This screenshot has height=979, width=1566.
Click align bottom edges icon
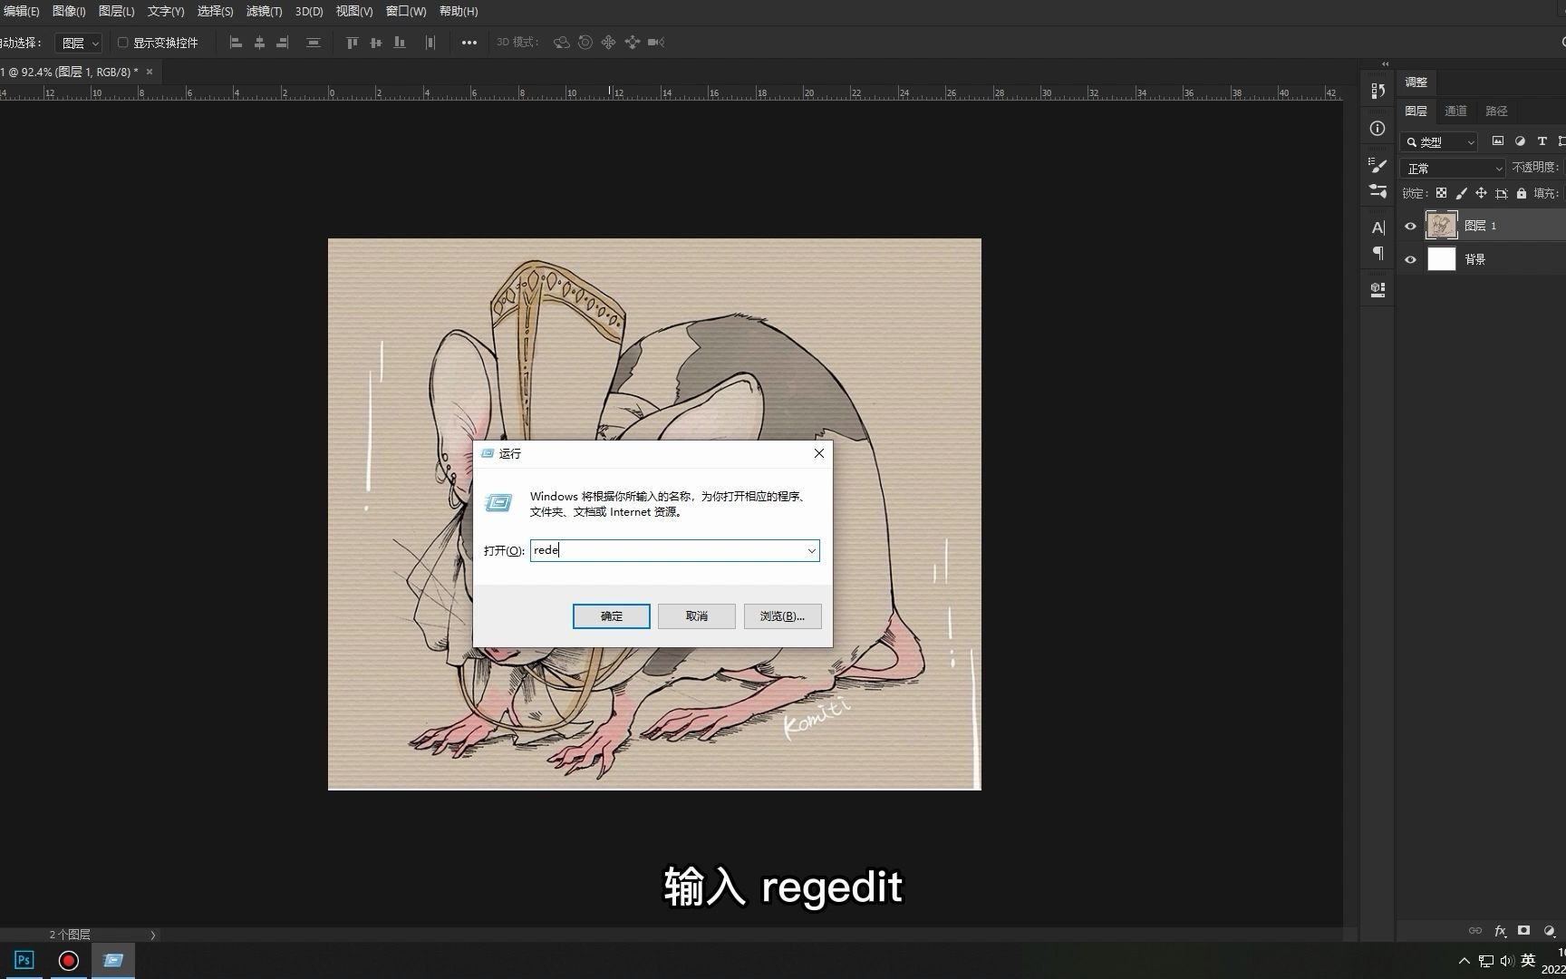click(400, 43)
